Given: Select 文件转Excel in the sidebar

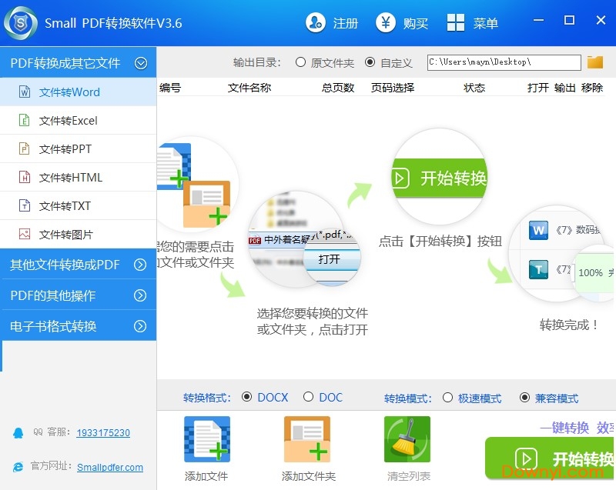Looking at the screenshot, I should [69, 121].
